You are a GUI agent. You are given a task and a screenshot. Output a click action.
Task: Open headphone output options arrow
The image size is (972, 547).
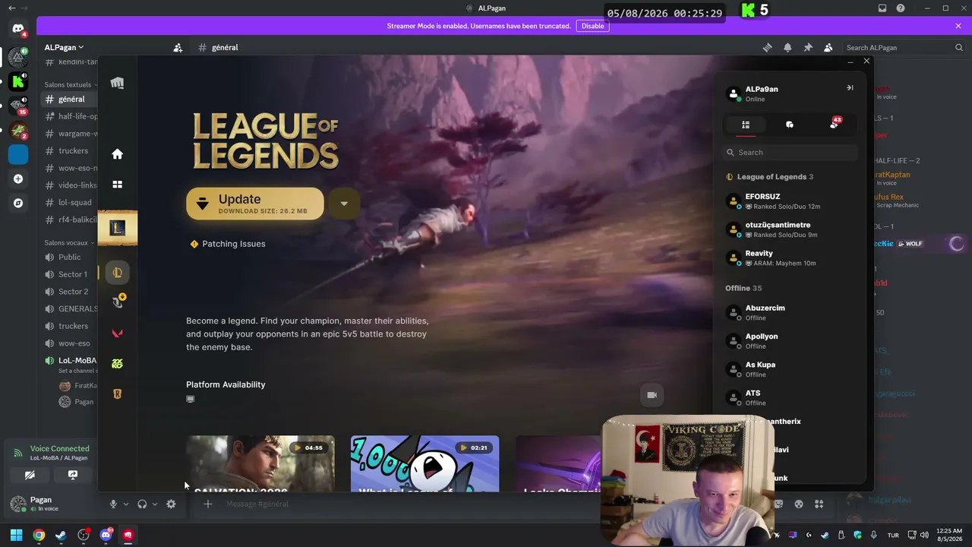tap(155, 504)
